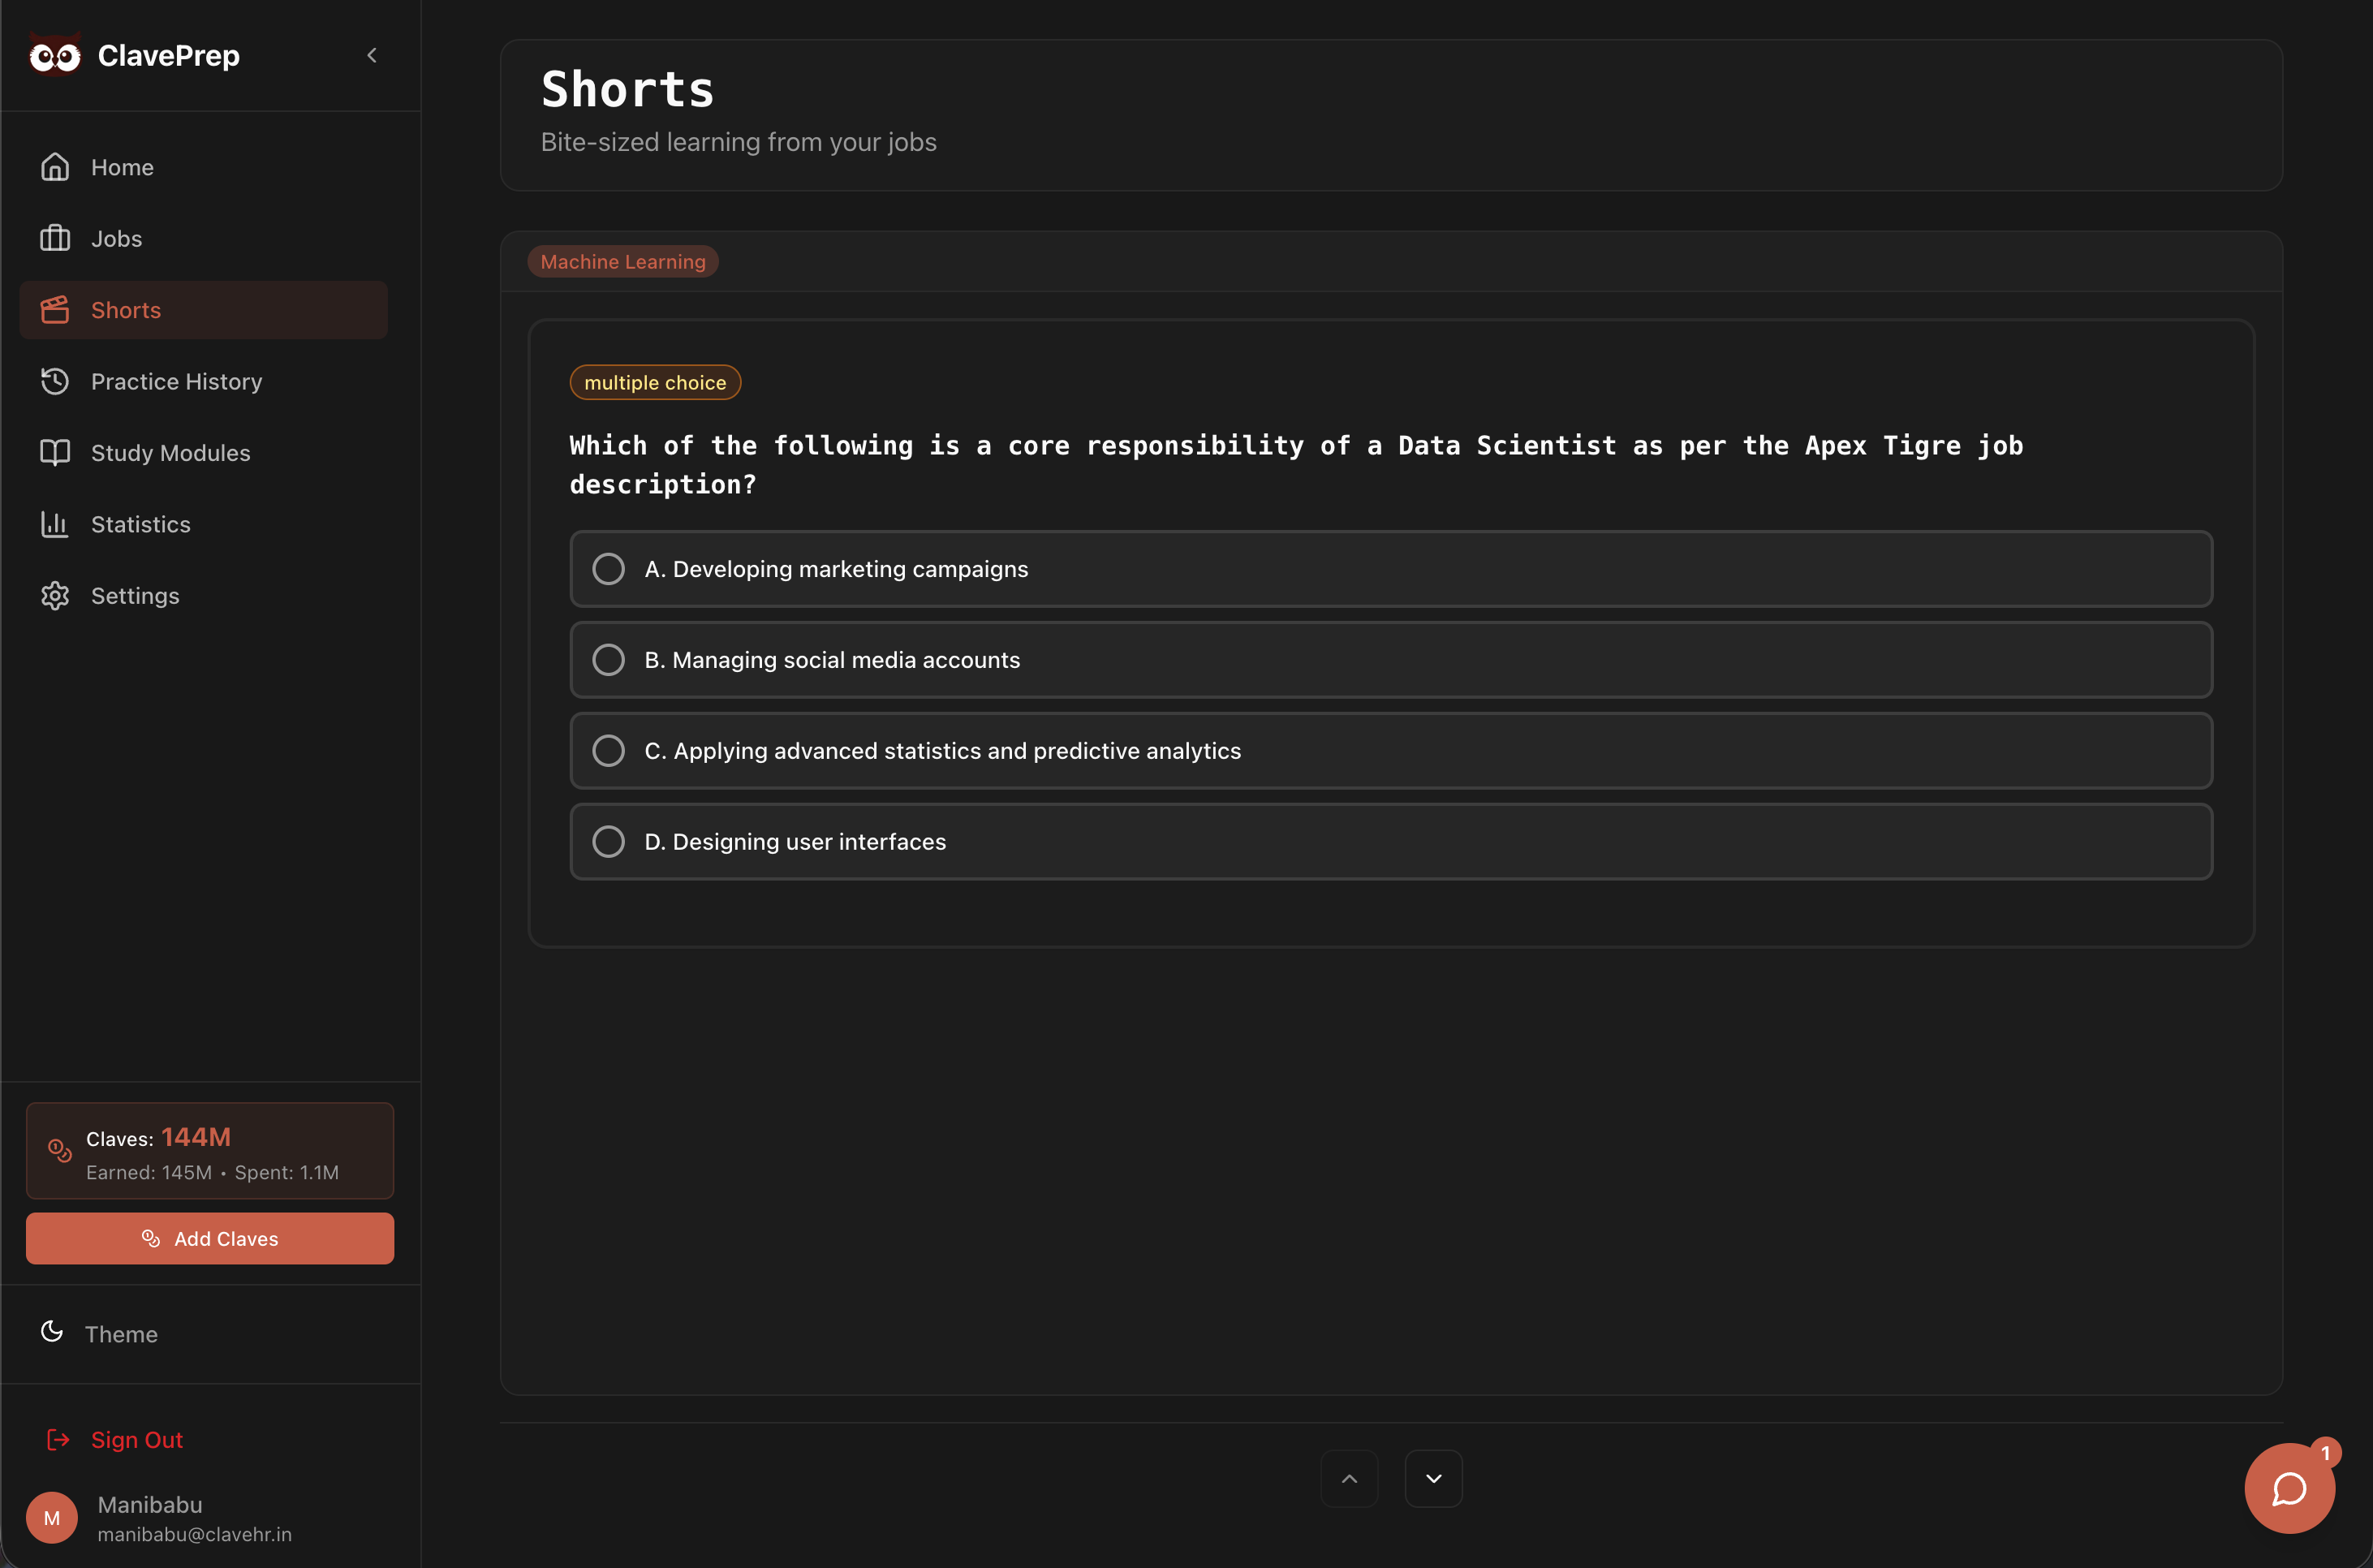
Task: Open Practice History via its clock icon
Action: (55, 381)
